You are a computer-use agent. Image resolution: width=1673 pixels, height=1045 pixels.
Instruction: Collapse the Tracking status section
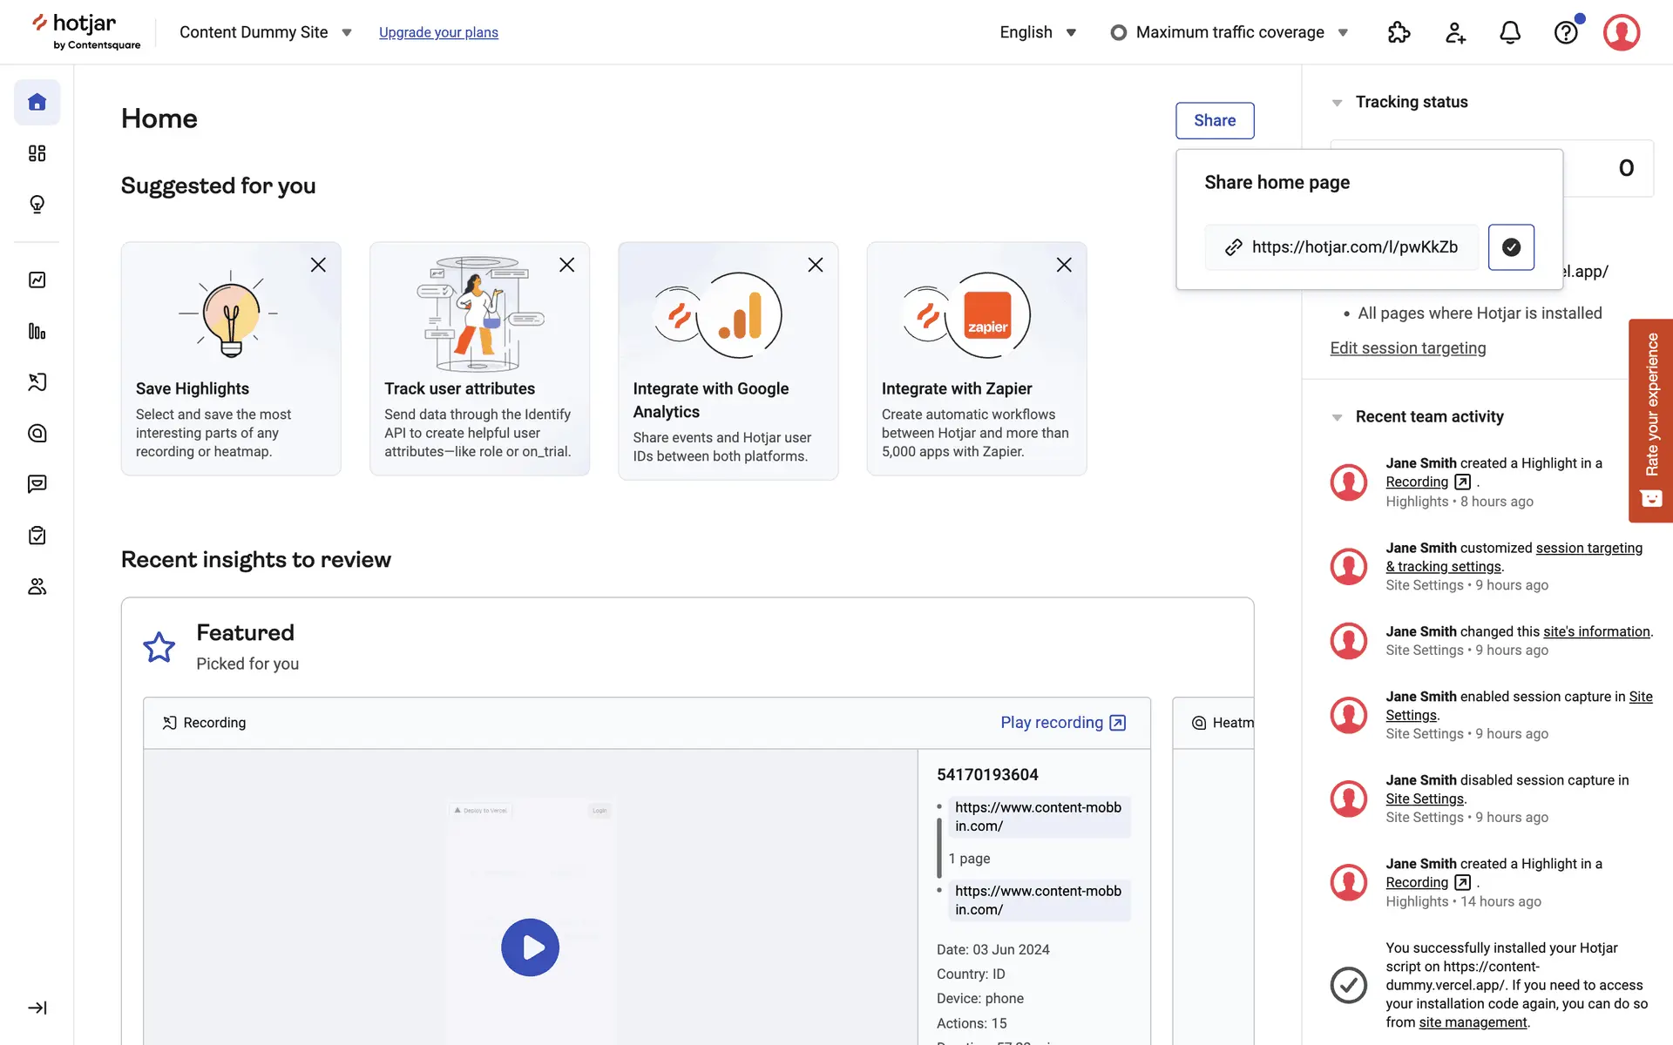(1337, 103)
